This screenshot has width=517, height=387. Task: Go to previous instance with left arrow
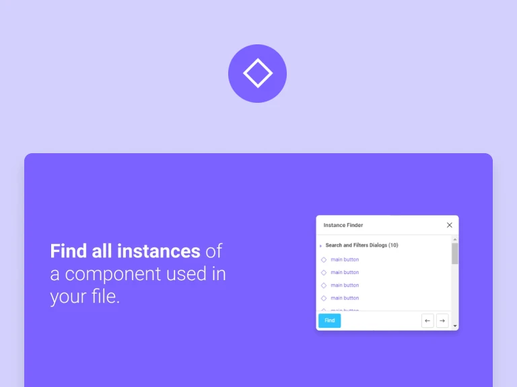click(427, 320)
